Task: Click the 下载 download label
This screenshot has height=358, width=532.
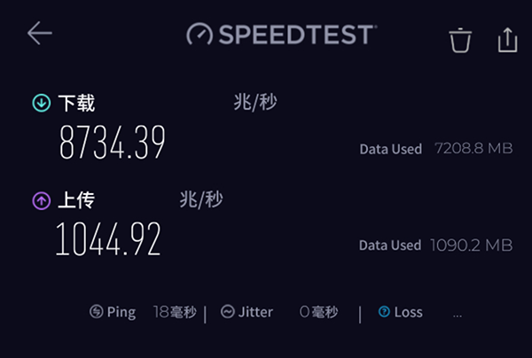Action: [77, 104]
